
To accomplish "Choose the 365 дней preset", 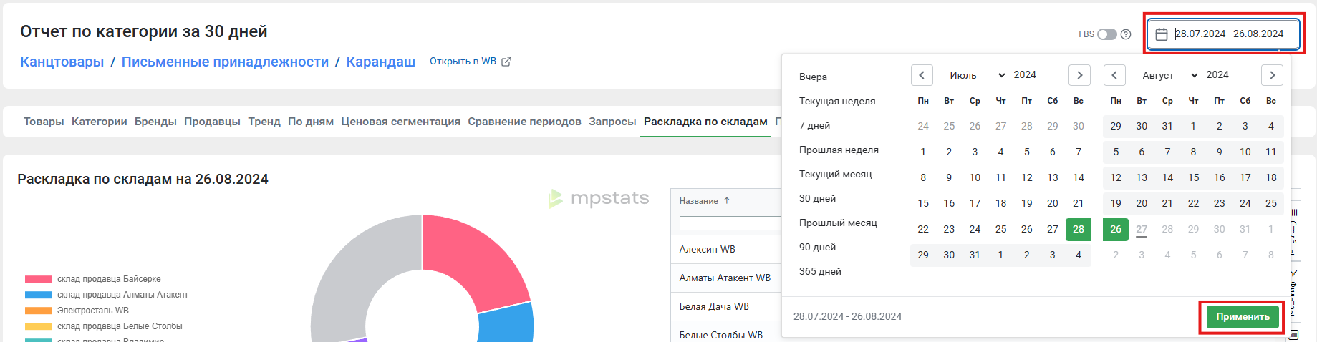I will [x=820, y=271].
